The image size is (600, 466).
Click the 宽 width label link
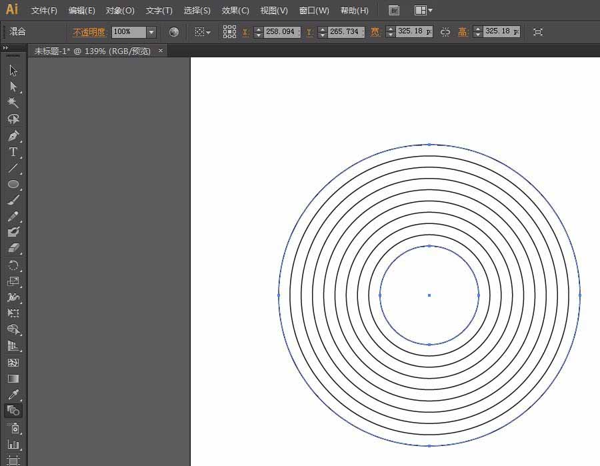click(x=375, y=32)
